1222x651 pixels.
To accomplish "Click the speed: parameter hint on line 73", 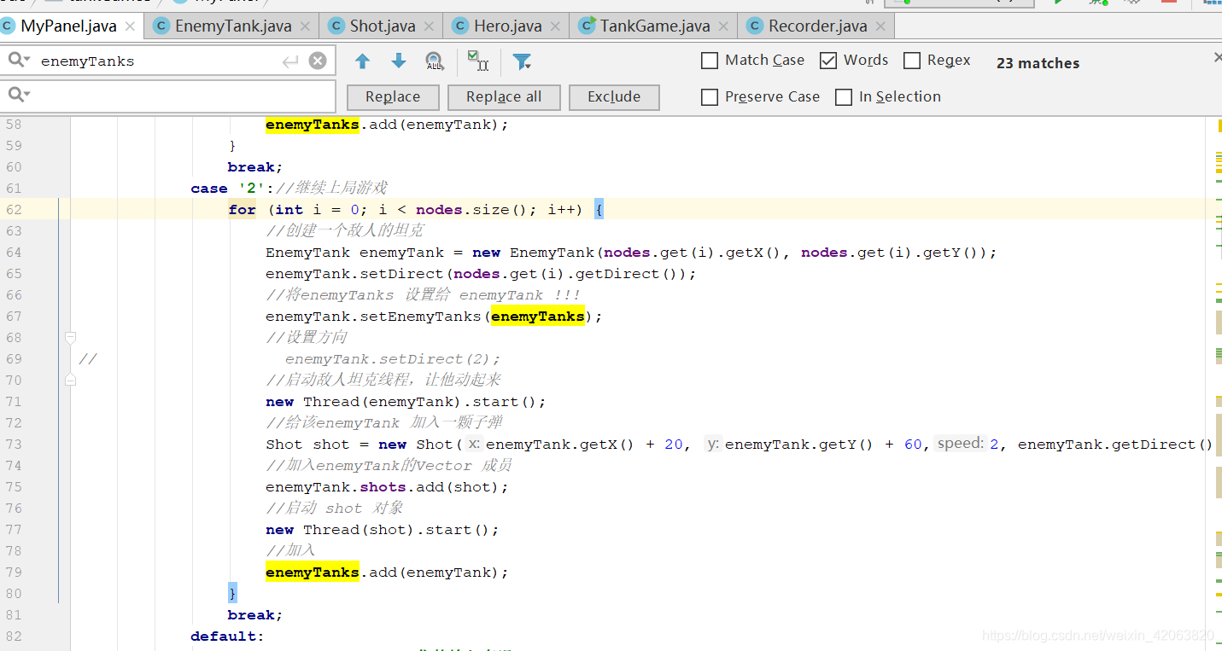I will pos(961,444).
